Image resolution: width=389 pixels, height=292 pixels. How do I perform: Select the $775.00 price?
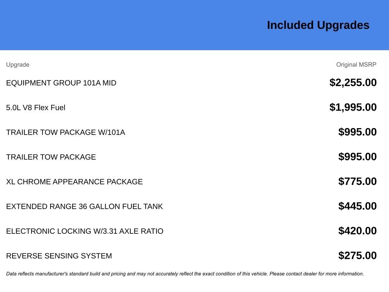[x=357, y=181]
